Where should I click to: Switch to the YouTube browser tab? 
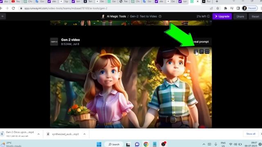(16, 2)
